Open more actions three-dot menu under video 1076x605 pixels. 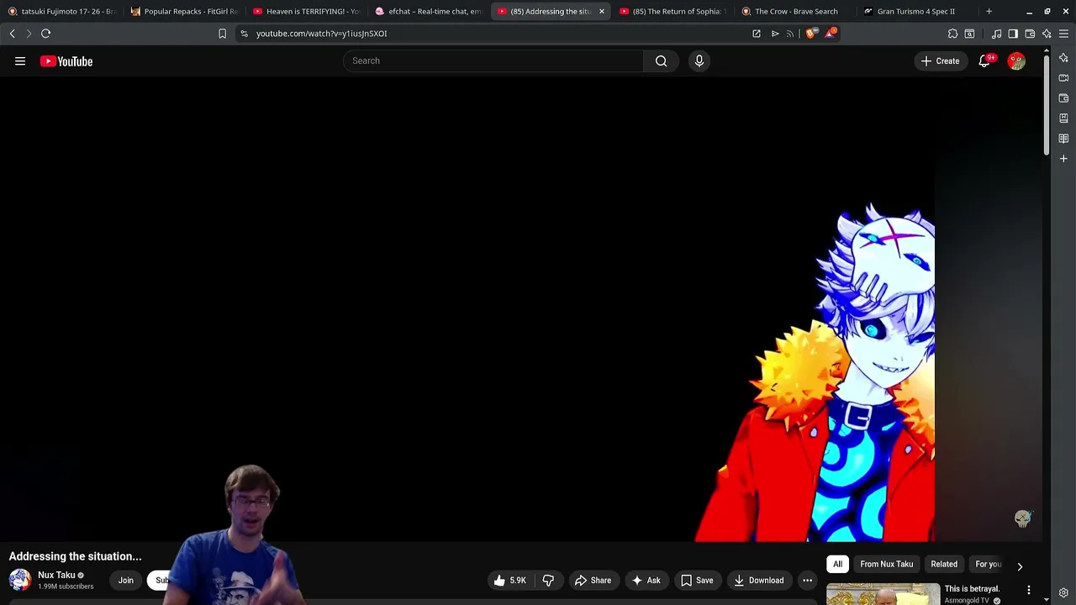(x=807, y=580)
